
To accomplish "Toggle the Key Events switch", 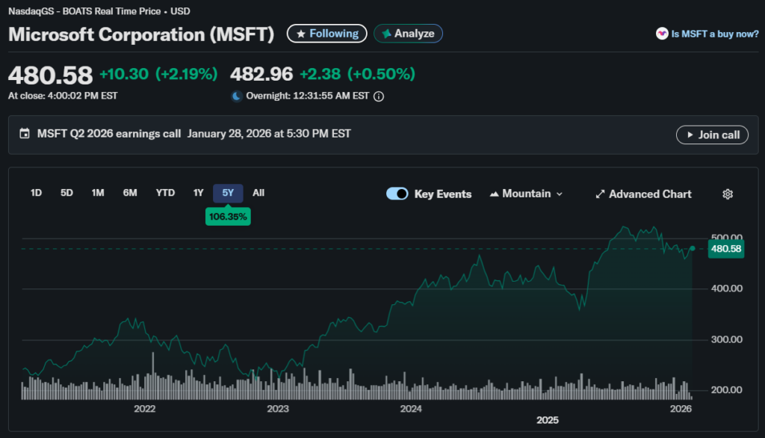I will (397, 194).
